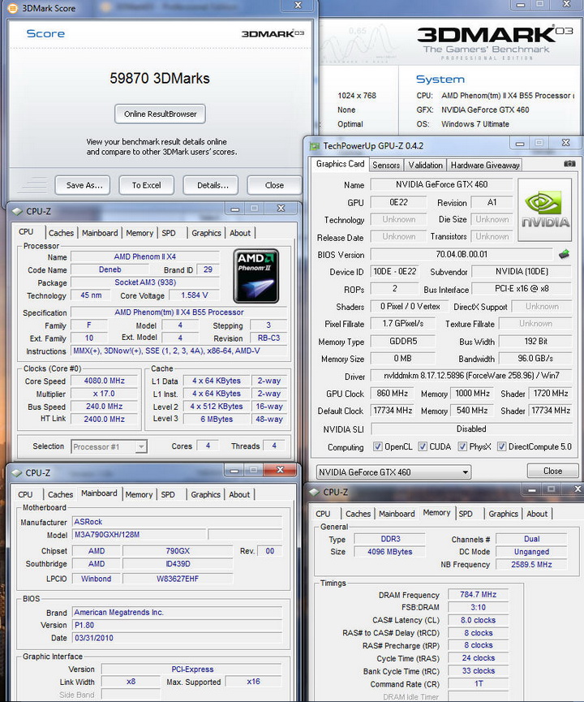Open Mainboard tab in Memory CPU-Z window
Screen dimensions: 584x702
point(397,514)
